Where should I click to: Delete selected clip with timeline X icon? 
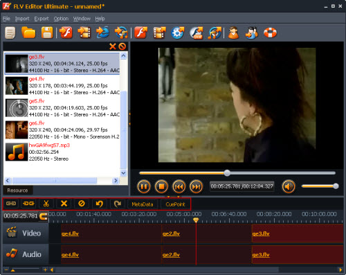[x=64, y=204]
